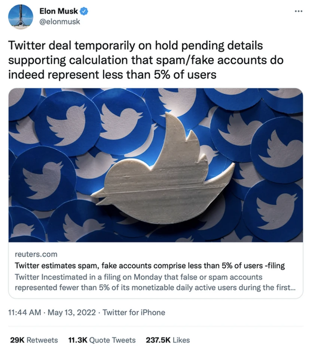Click the reuters.com domain label

click(x=36, y=254)
